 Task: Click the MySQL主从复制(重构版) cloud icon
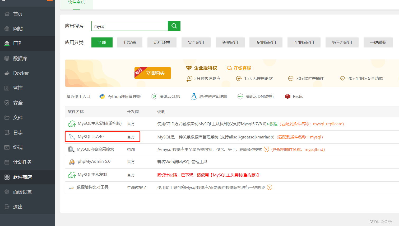[x=72, y=124]
